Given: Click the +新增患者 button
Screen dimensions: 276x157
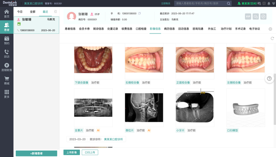Looking at the screenshot, I should (36, 153).
